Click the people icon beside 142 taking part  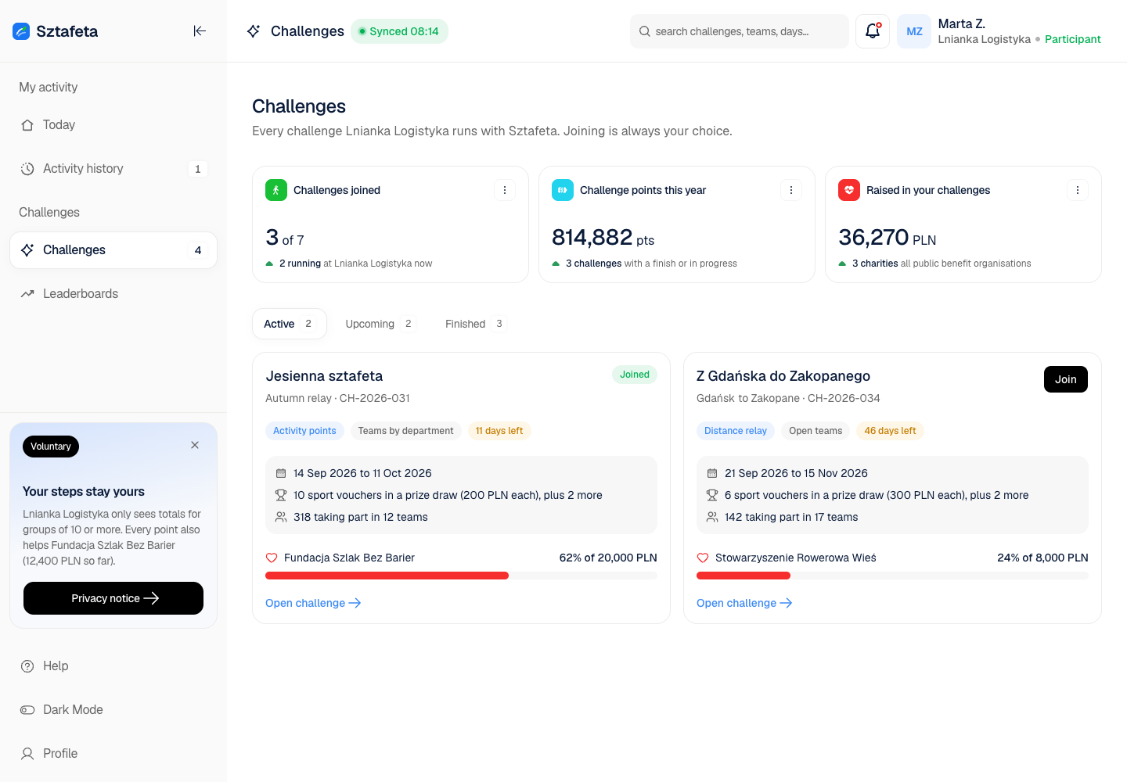tap(712, 517)
